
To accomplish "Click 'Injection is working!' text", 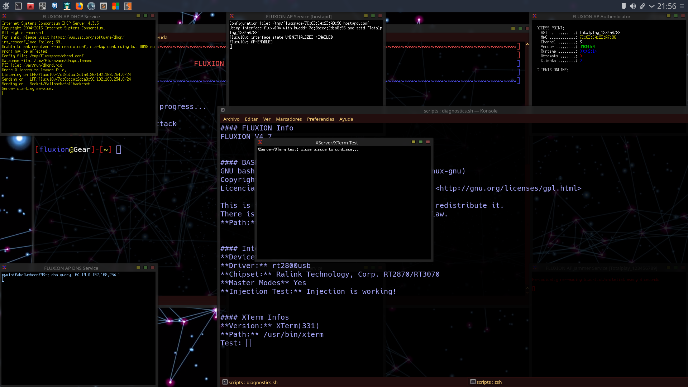I will point(351,291).
